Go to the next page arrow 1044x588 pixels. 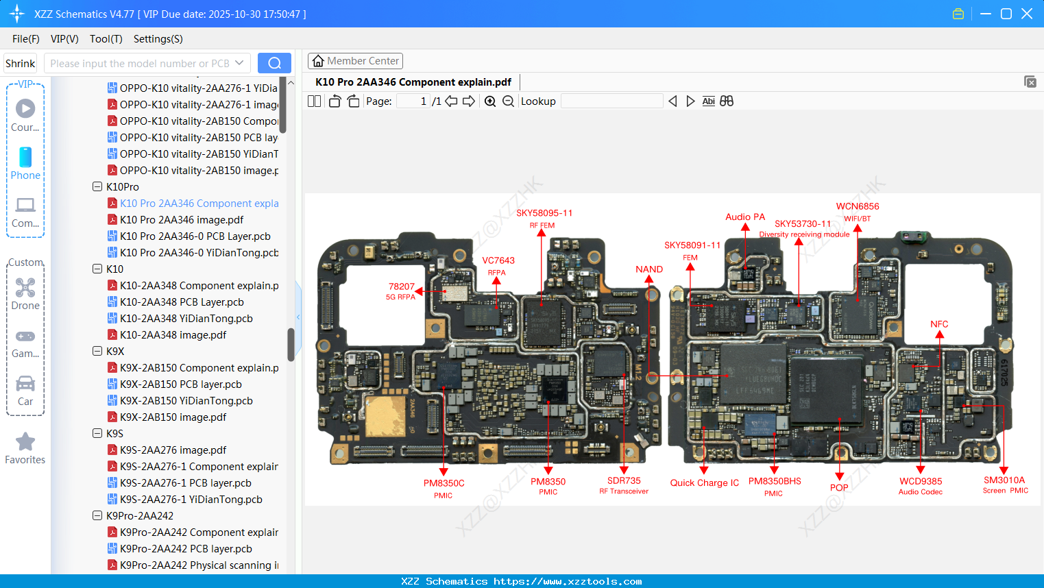tap(469, 101)
